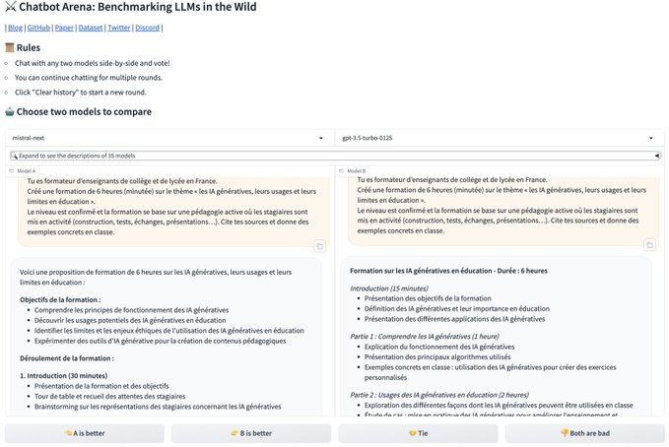Open the Dataset link
Viewport: 669px width, 447px height.
(x=91, y=28)
